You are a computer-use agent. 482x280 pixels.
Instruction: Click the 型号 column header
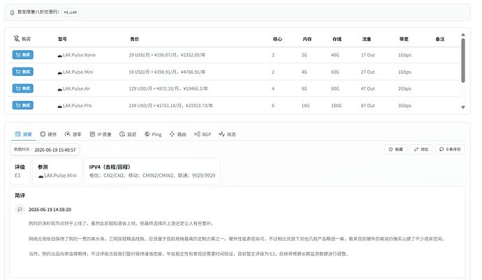click(x=62, y=39)
